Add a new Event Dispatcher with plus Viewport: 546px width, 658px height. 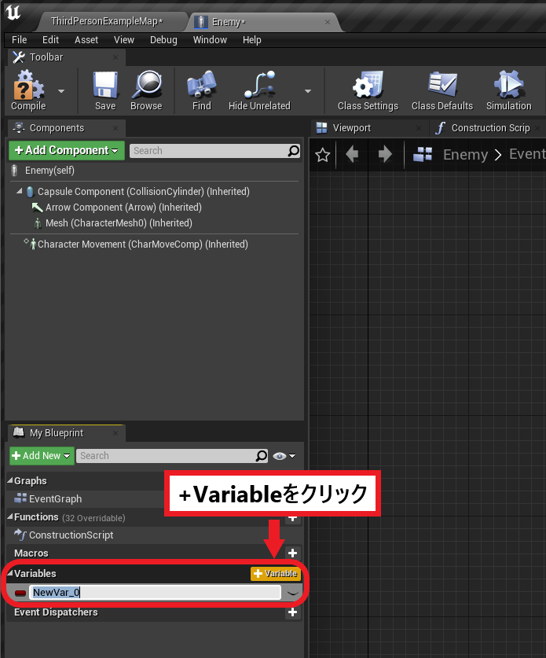[293, 612]
